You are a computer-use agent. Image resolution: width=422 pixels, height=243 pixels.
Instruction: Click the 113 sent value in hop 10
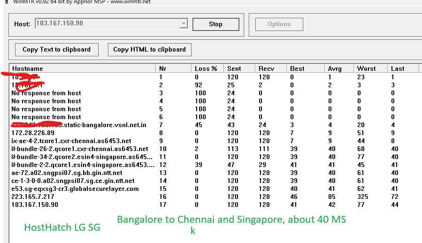233,149
